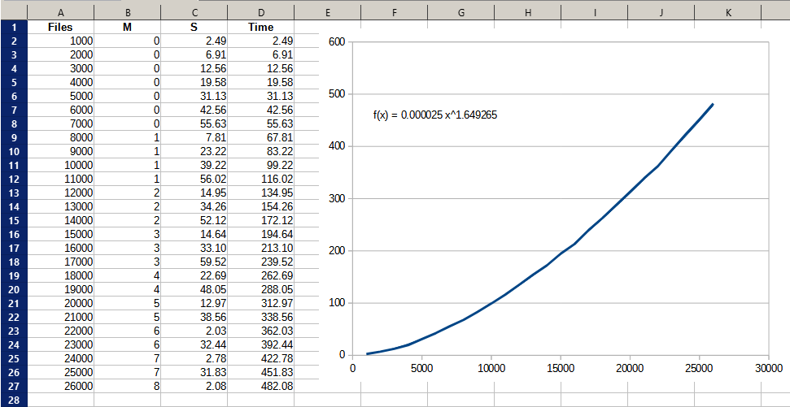Image resolution: width=790 pixels, height=407 pixels.
Task: Select the cell containing 21000
Action: [x=60, y=317]
